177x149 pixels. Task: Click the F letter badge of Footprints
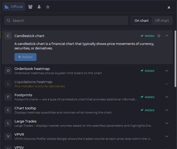coord(8,97)
